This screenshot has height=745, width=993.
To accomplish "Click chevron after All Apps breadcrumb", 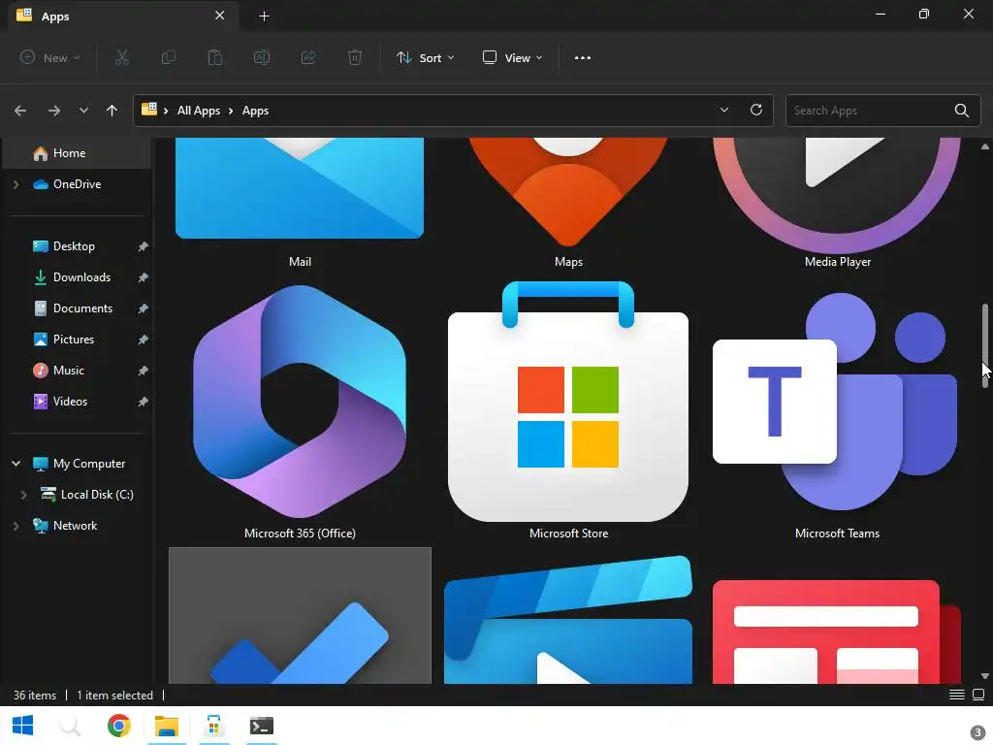I will pos(231,111).
